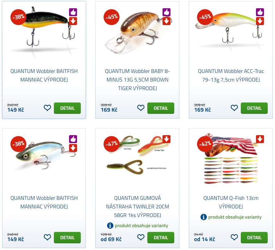Favorite the Twinler 20cm rubber lure
Screen dimensions: 275x250
141,237
